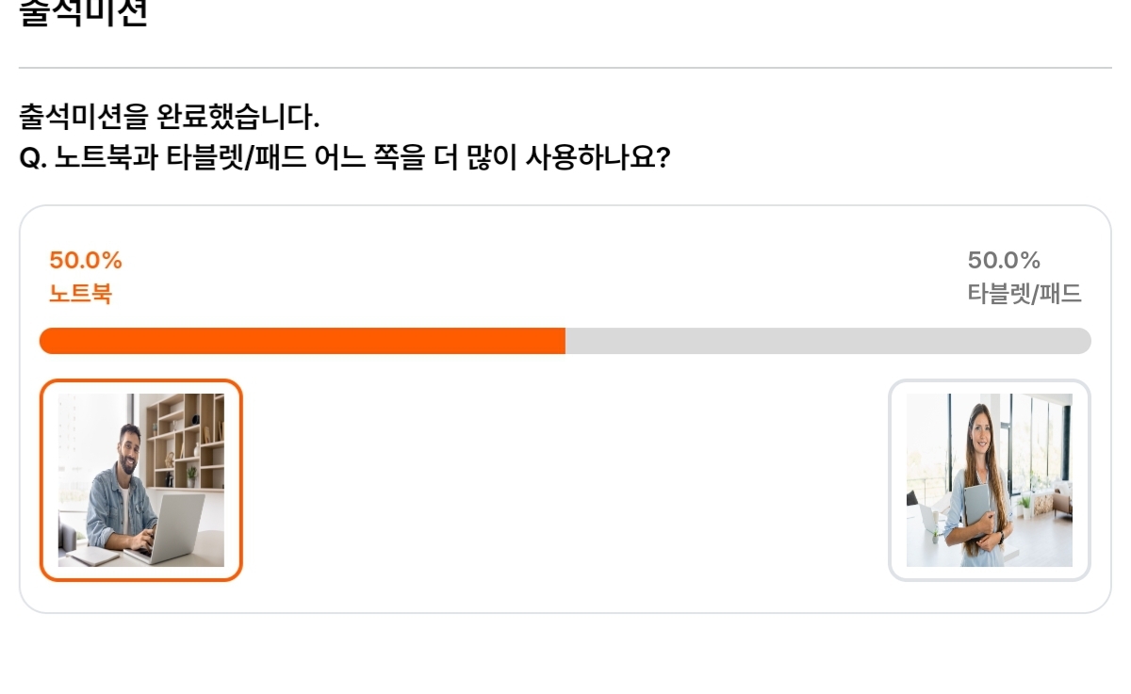The image size is (1131, 694).
Task: Click the notebook on the desk beside the laptop
Action: (x=94, y=556)
